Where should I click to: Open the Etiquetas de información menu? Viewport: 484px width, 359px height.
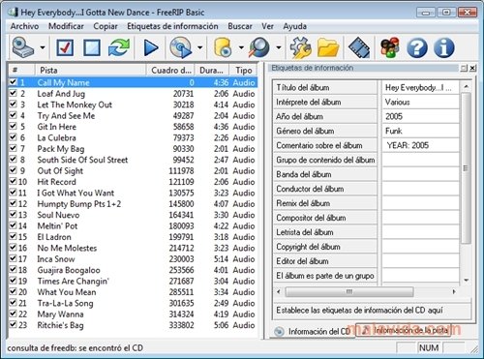172,26
